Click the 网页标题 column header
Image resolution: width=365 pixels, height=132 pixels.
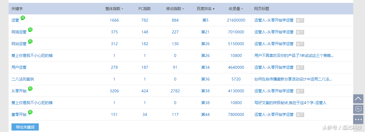(x=262, y=9)
